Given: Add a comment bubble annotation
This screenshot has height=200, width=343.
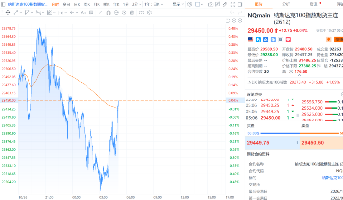Looking at the screenshot, I should (91, 13).
